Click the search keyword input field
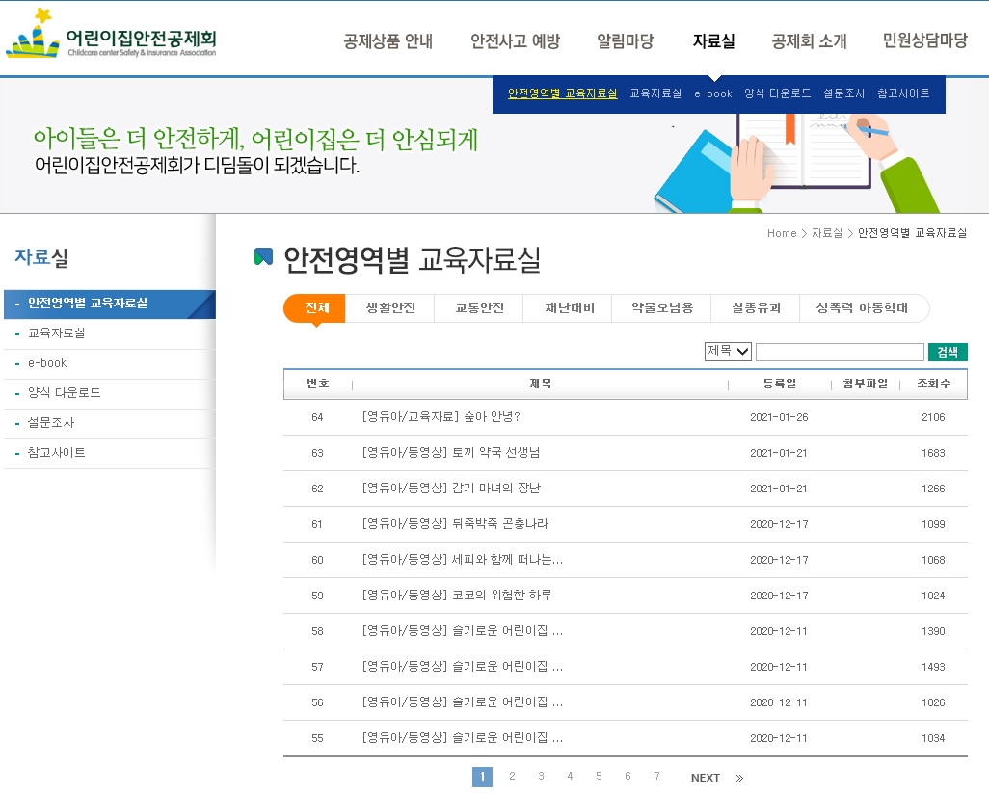 click(839, 353)
